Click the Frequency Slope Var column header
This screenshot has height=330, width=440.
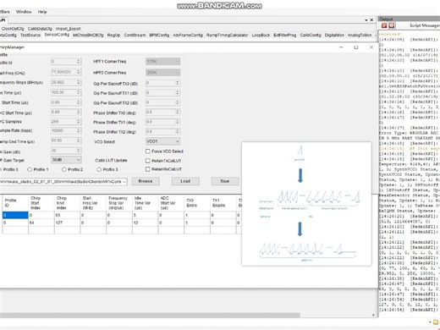(119, 203)
